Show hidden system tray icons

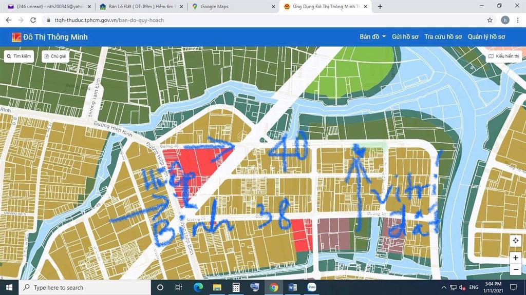[444, 287]
